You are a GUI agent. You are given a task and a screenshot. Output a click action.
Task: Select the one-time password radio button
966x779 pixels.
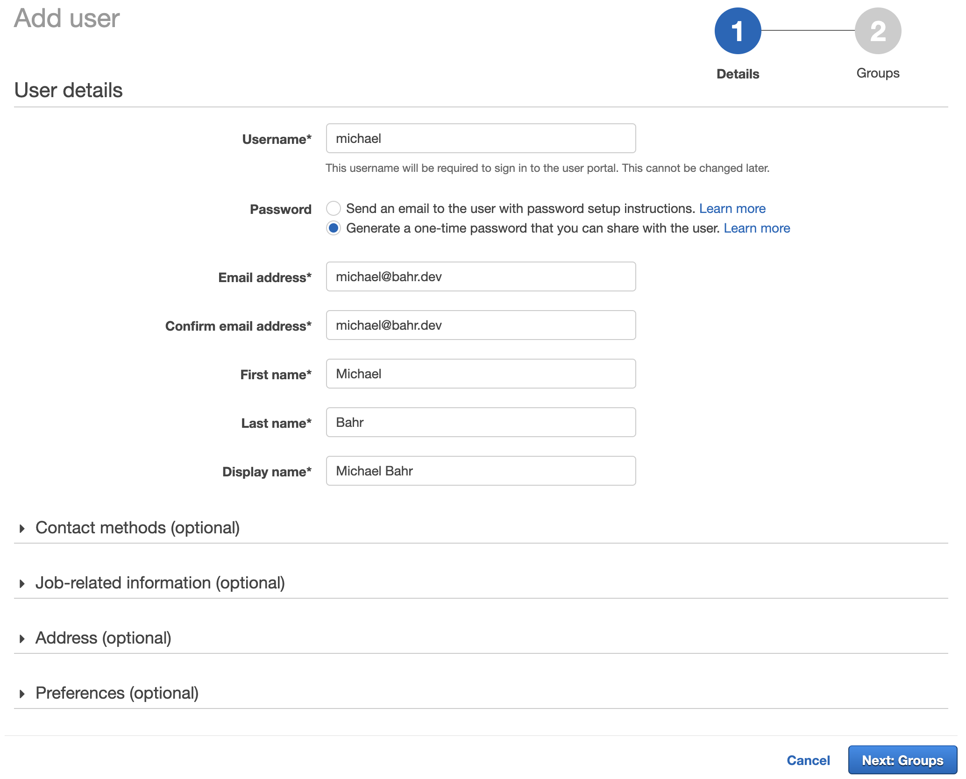pos(333,228)
